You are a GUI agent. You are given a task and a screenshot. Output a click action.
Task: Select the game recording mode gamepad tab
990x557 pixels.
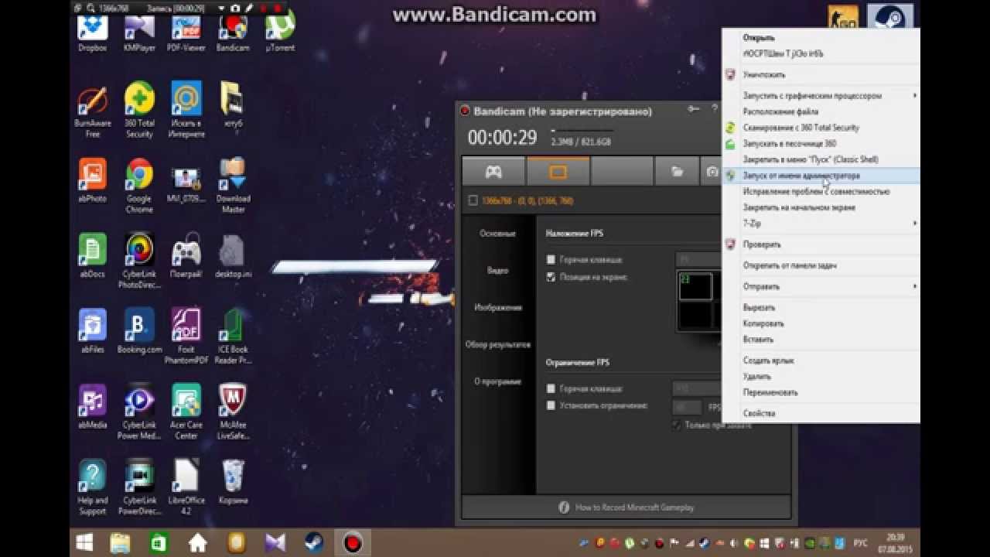[x=493, y=172]
